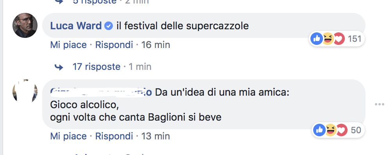Click the laughing reaction icon on Luca Ward's comment
The width and height of the screenshot is (387, 155).
328,39
